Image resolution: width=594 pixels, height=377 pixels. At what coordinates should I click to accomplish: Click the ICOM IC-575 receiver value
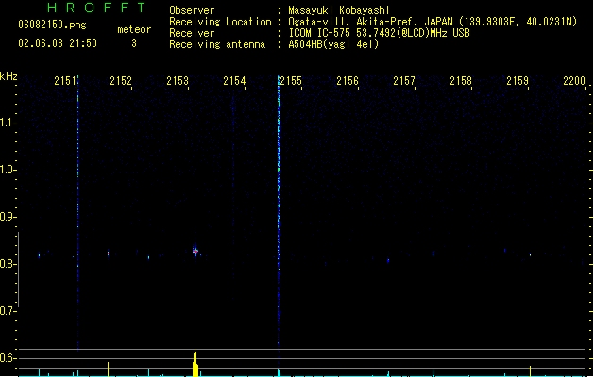coord(379,33)
